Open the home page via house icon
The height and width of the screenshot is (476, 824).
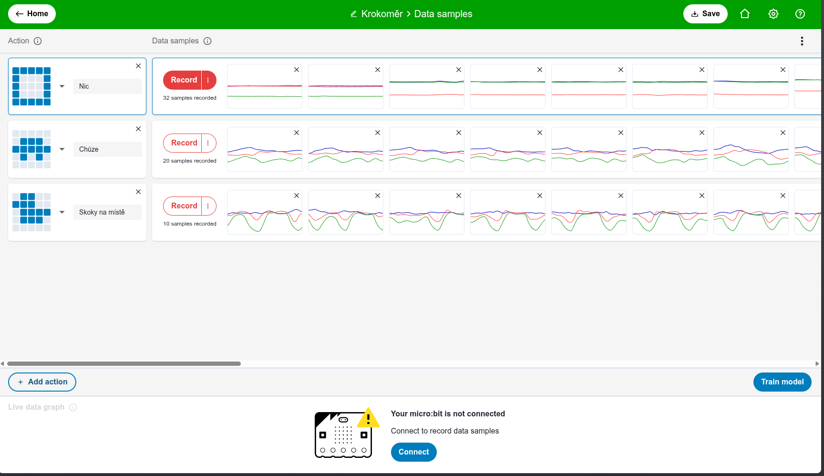(745, 14)
